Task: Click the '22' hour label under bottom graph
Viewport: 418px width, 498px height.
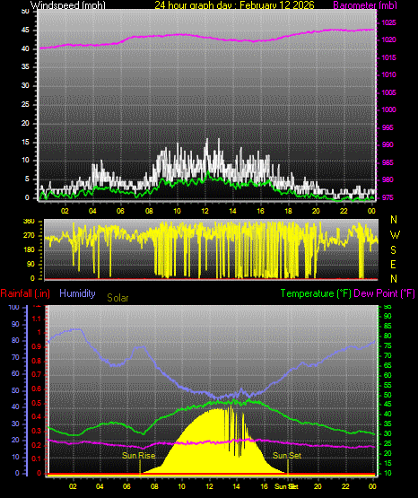Action: (345, 486)
